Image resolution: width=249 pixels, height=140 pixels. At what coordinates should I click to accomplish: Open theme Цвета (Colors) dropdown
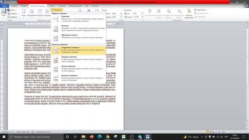12,10
